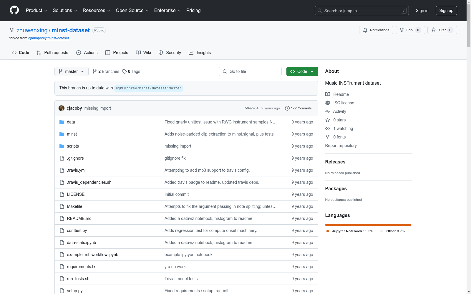
Task: Click the setup.py file icon
Action: coord(62,291)
